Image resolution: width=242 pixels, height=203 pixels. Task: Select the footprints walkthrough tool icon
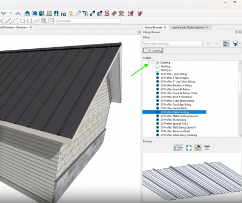(56, 13)
